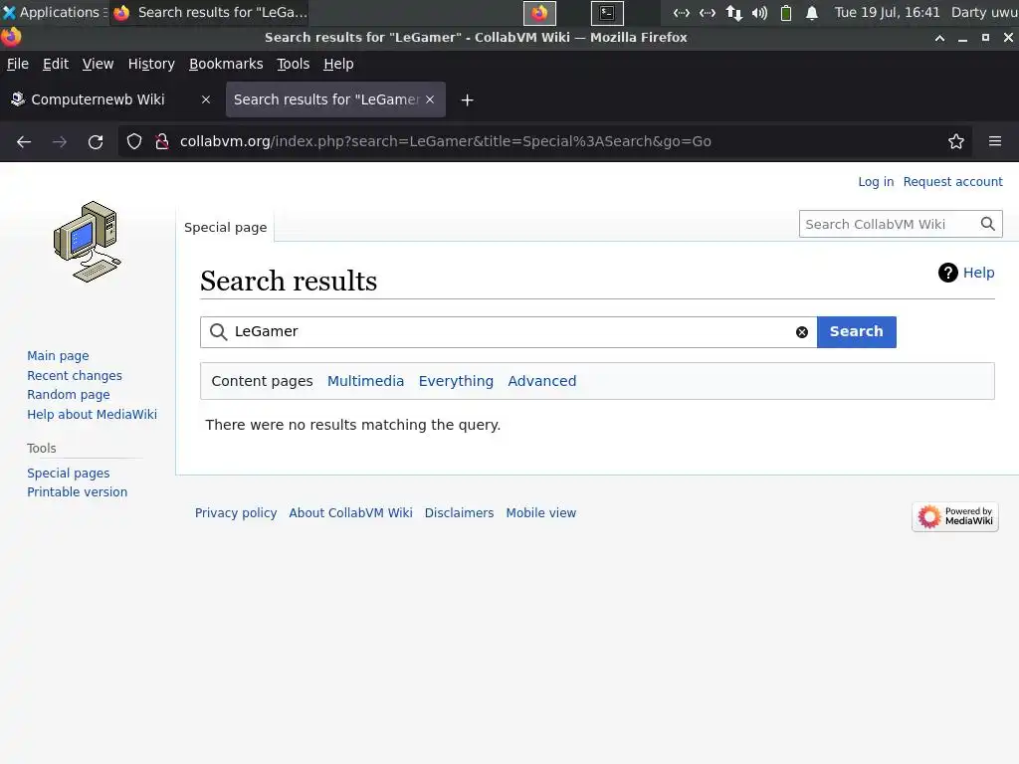
Task: Open the Darty uwu user menu
Action: [984, 12]
